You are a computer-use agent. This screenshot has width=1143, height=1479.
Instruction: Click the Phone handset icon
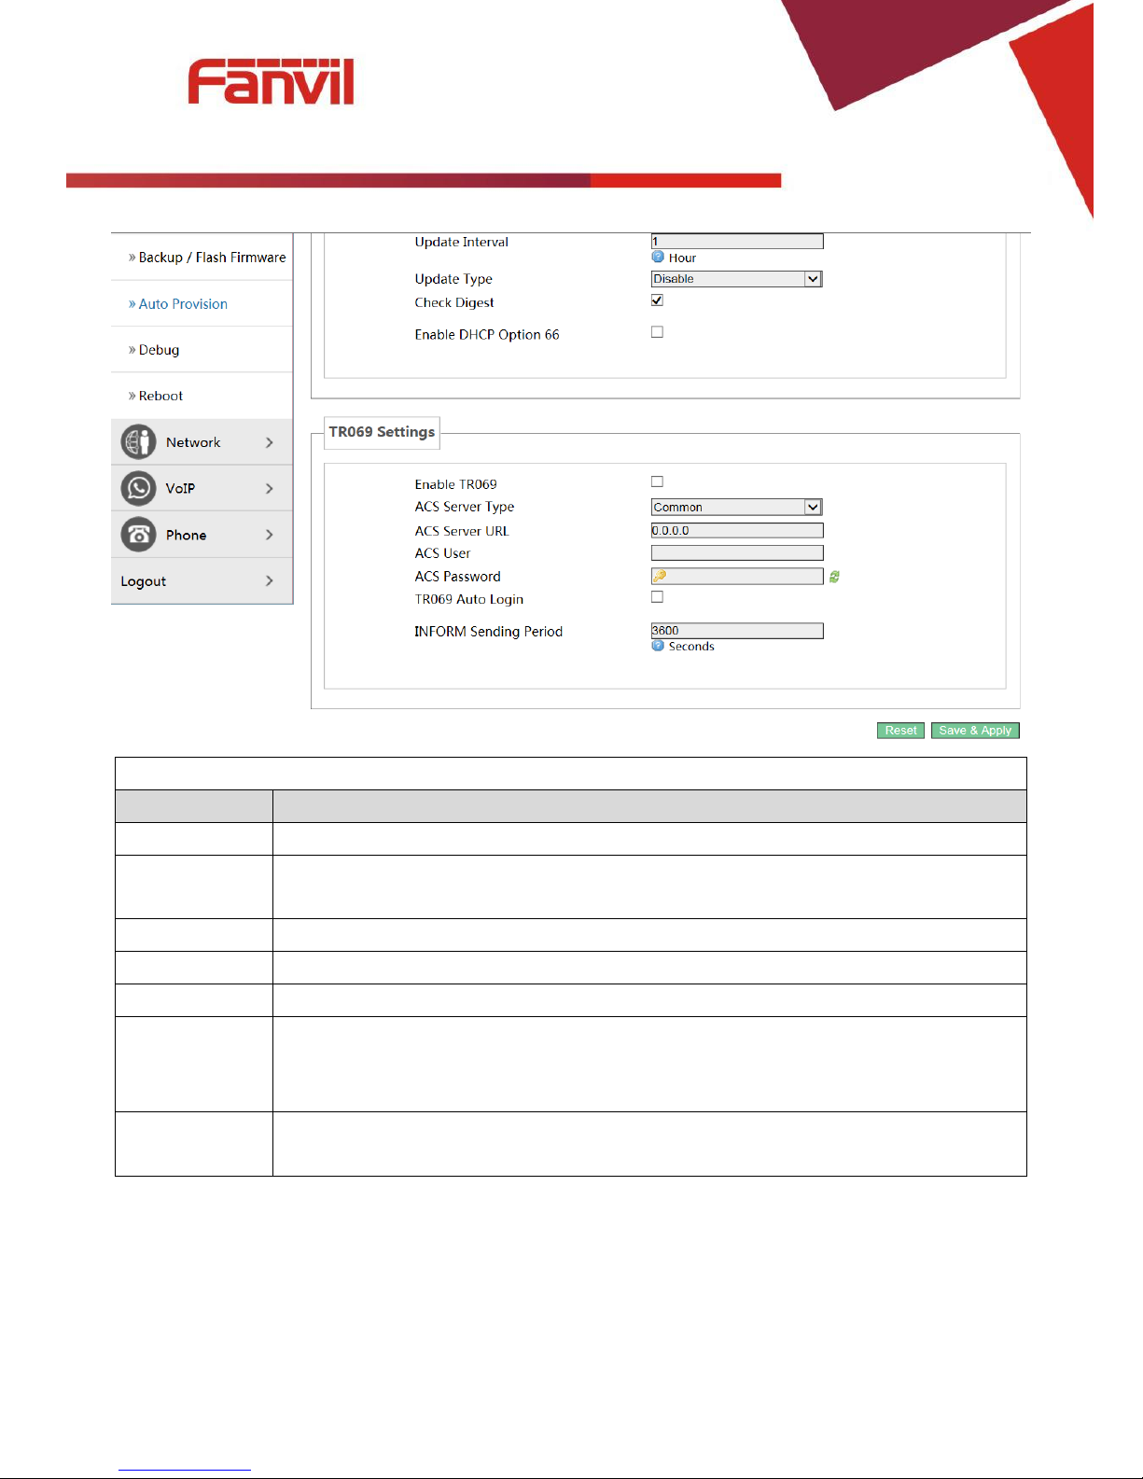(x=138, y=535)
